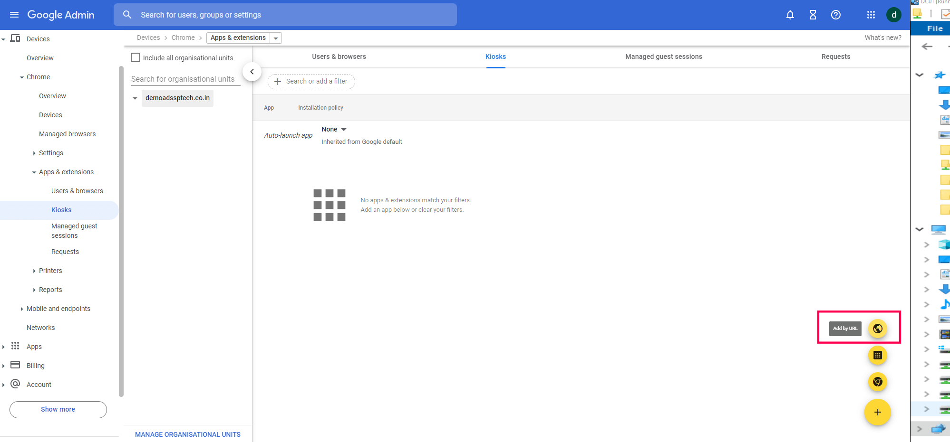Select the Kiosks tab
Viewport: 950px width, 442px height.
[495, 56]
